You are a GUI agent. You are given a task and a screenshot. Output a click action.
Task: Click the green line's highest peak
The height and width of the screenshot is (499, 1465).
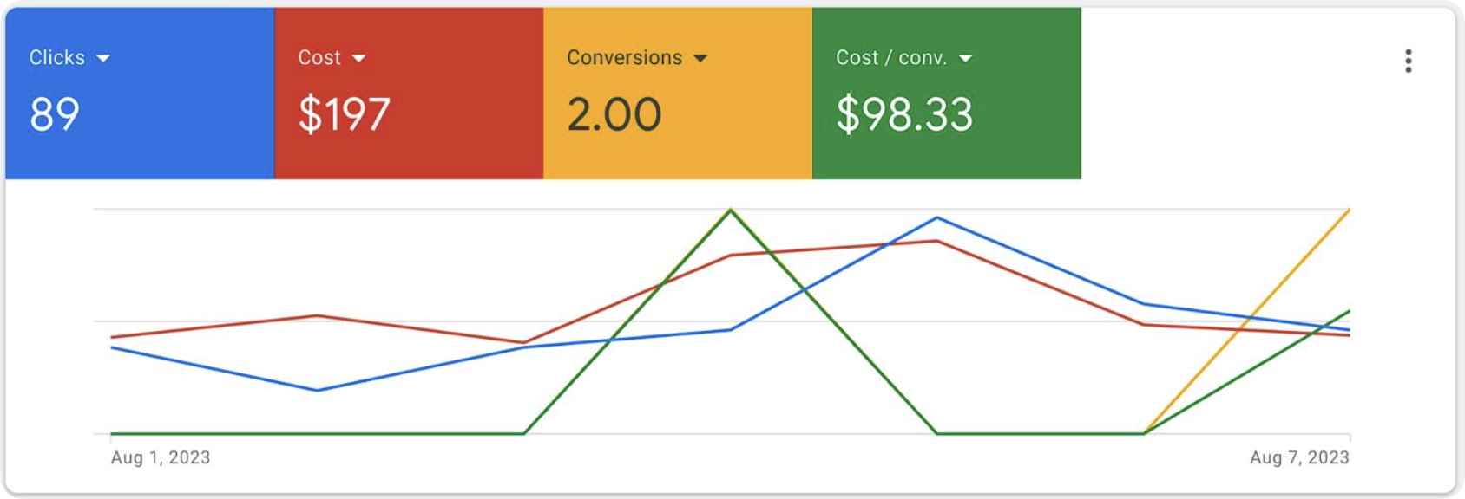[731, 210]
